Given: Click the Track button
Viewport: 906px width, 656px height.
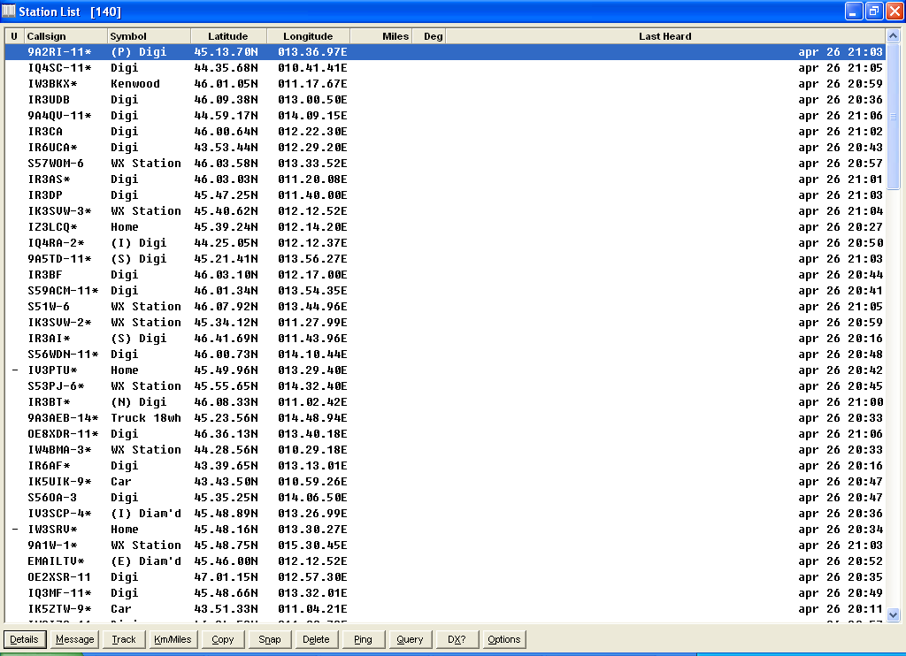Looking at the screenshot, I should click(x=124, y=639).
